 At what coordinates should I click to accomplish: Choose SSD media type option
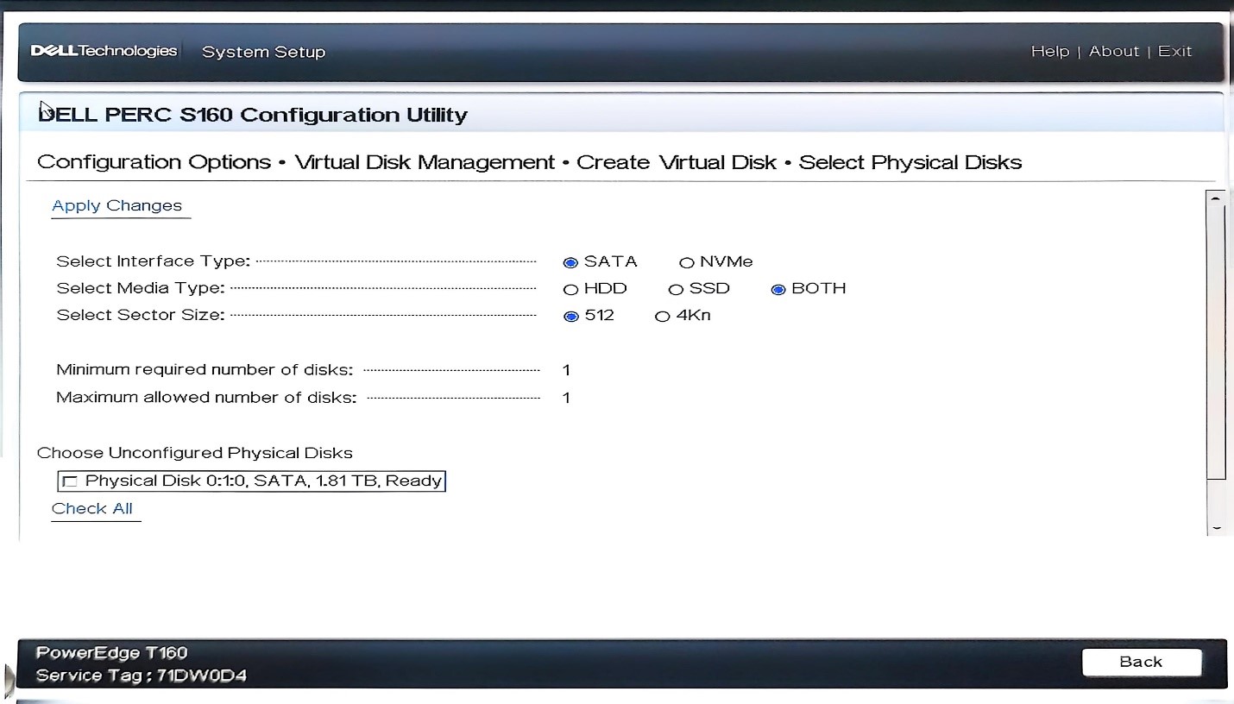coord(677,289)
